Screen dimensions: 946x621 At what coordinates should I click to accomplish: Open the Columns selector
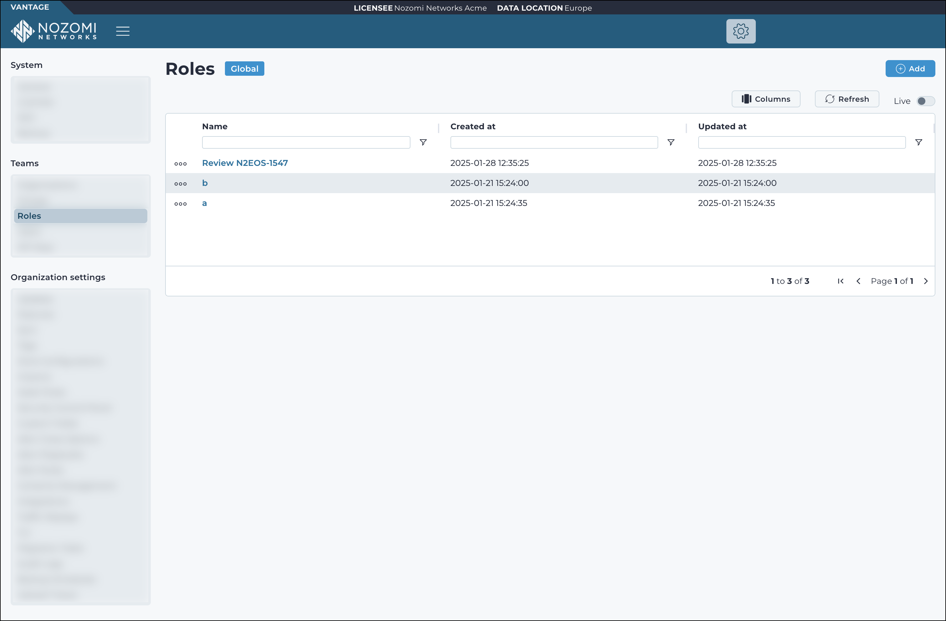tap(765, 99)
